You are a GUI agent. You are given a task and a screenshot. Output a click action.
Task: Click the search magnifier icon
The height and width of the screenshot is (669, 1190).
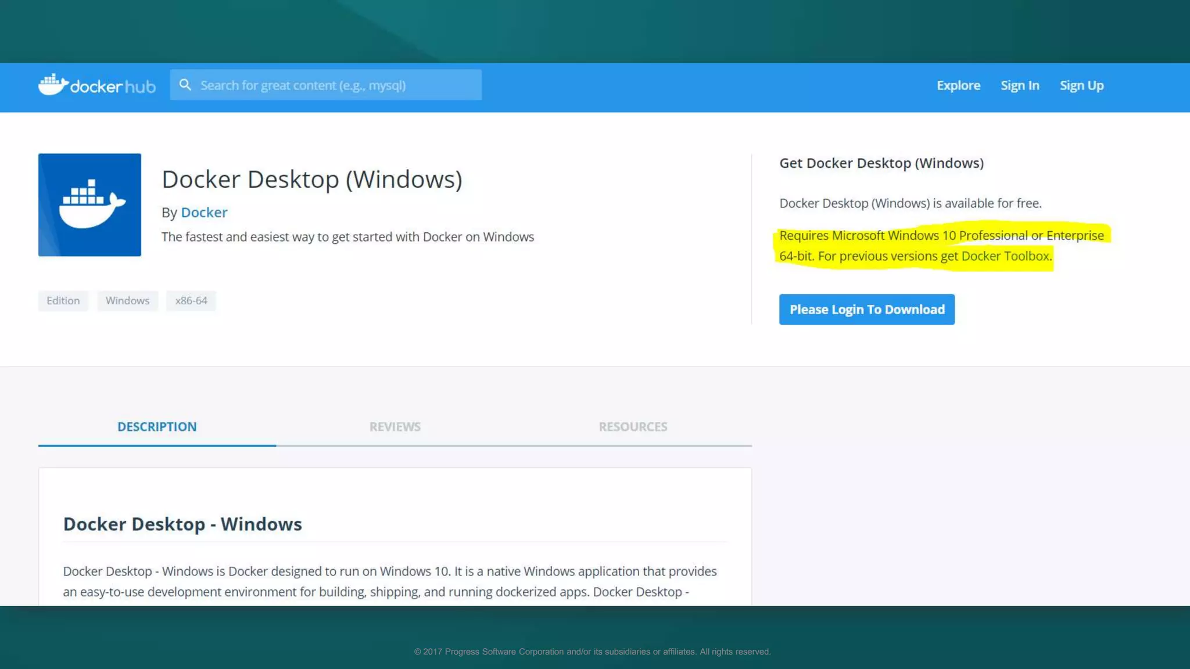pos(185,85)
